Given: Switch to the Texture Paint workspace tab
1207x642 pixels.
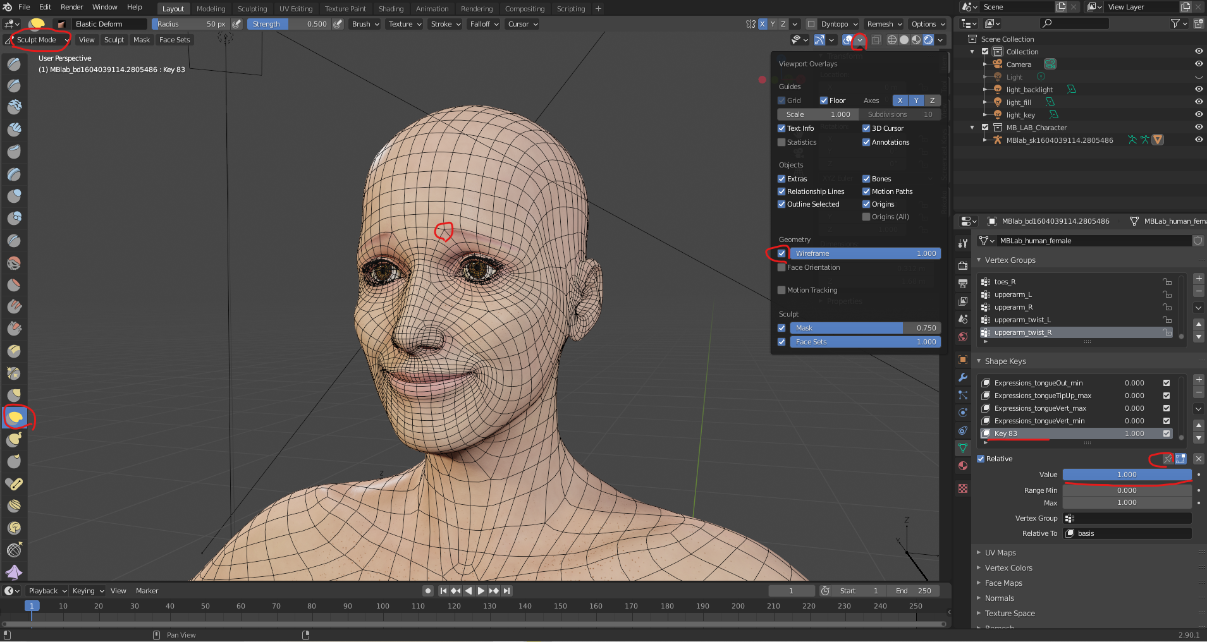Looking at the screenshot, I should [345, 9].
